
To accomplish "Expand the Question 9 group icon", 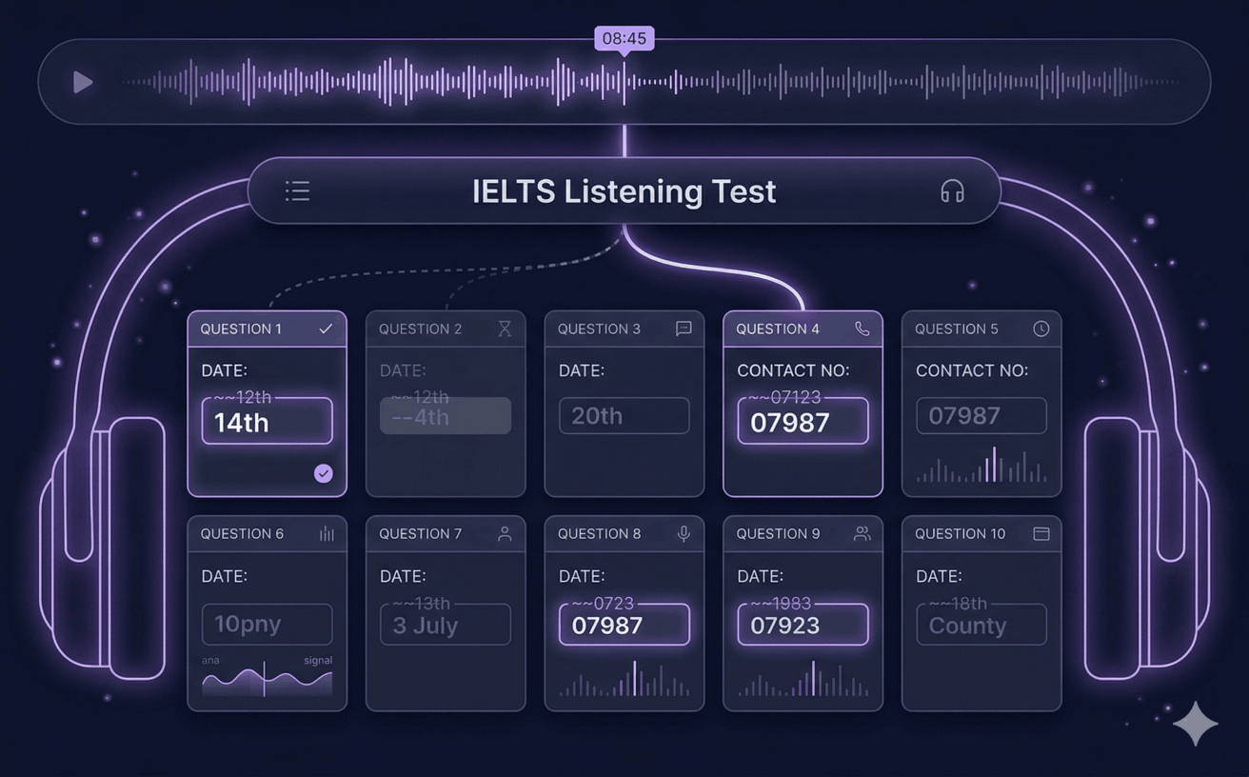I will pyautogui.click(x=862, y=534).
